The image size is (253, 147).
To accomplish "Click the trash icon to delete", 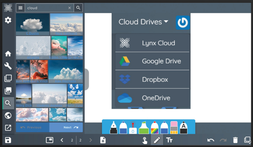I will (235, 140).
